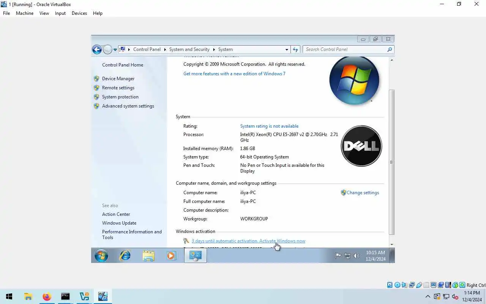The image size is (486, 304).
Task: Open System protection from the sidebar
Action: click(x=120, y=97)
